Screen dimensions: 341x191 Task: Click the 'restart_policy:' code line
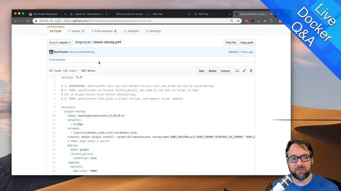point(82,154)
